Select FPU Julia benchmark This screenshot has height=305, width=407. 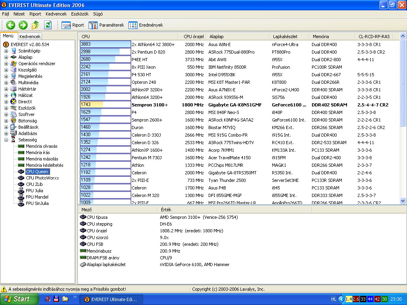pyautogui.click(x=35, y=191)
